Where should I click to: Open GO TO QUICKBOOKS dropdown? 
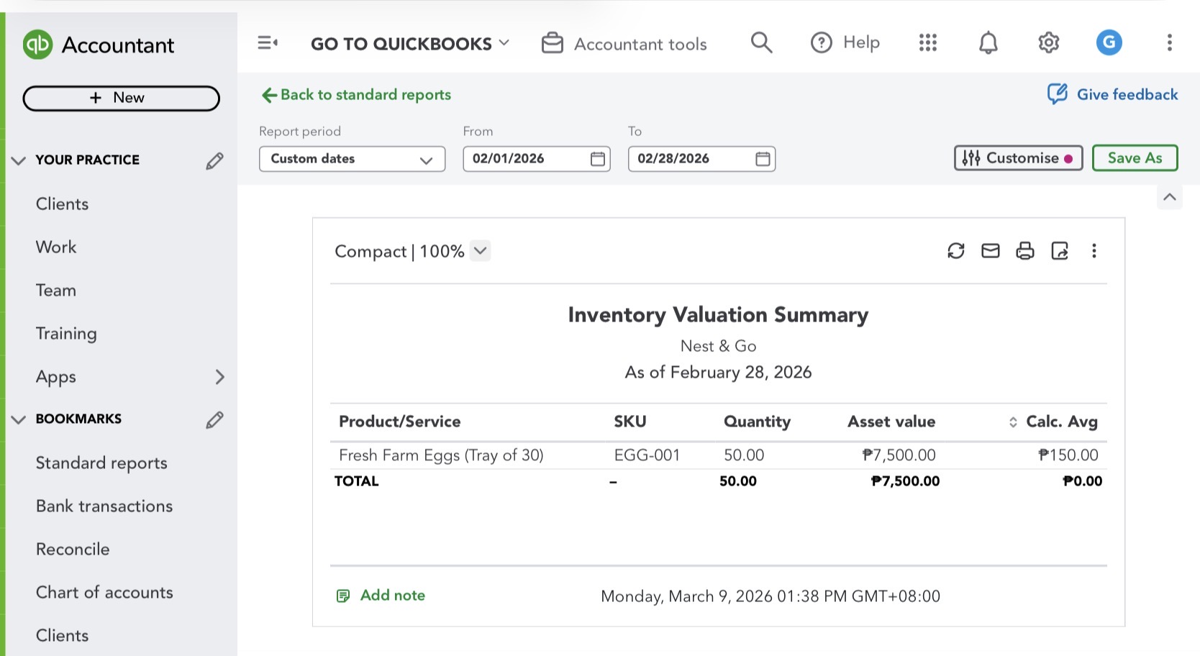pyautogui.click(x=410, y=44)
